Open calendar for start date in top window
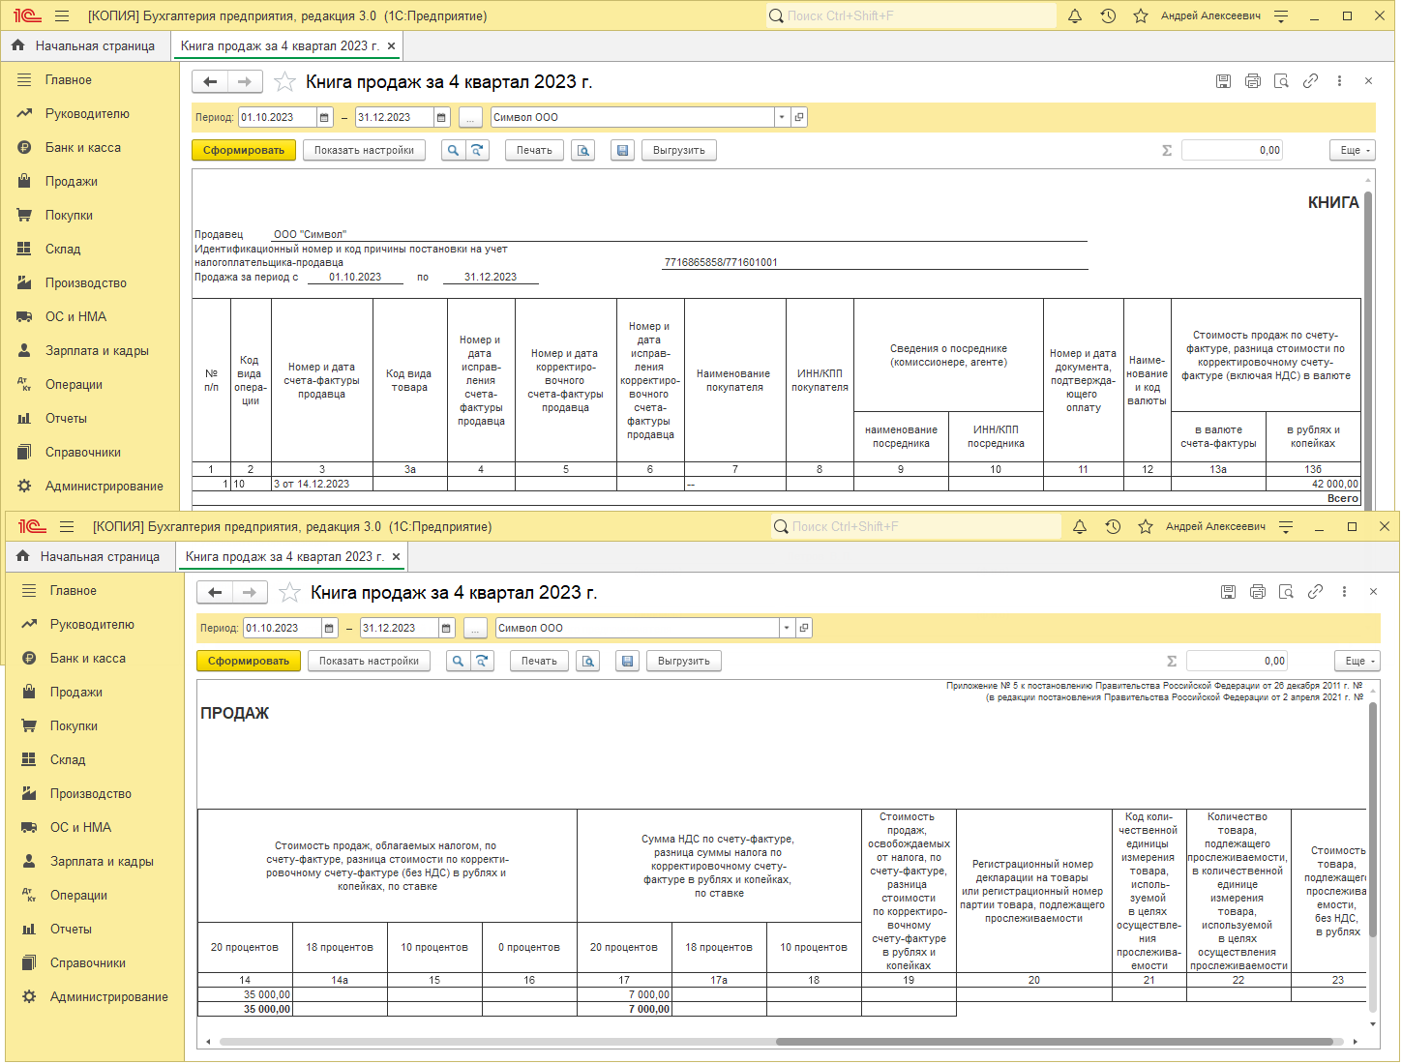This screenshot has width=1402, height=1064. click(x=325, y=117)
